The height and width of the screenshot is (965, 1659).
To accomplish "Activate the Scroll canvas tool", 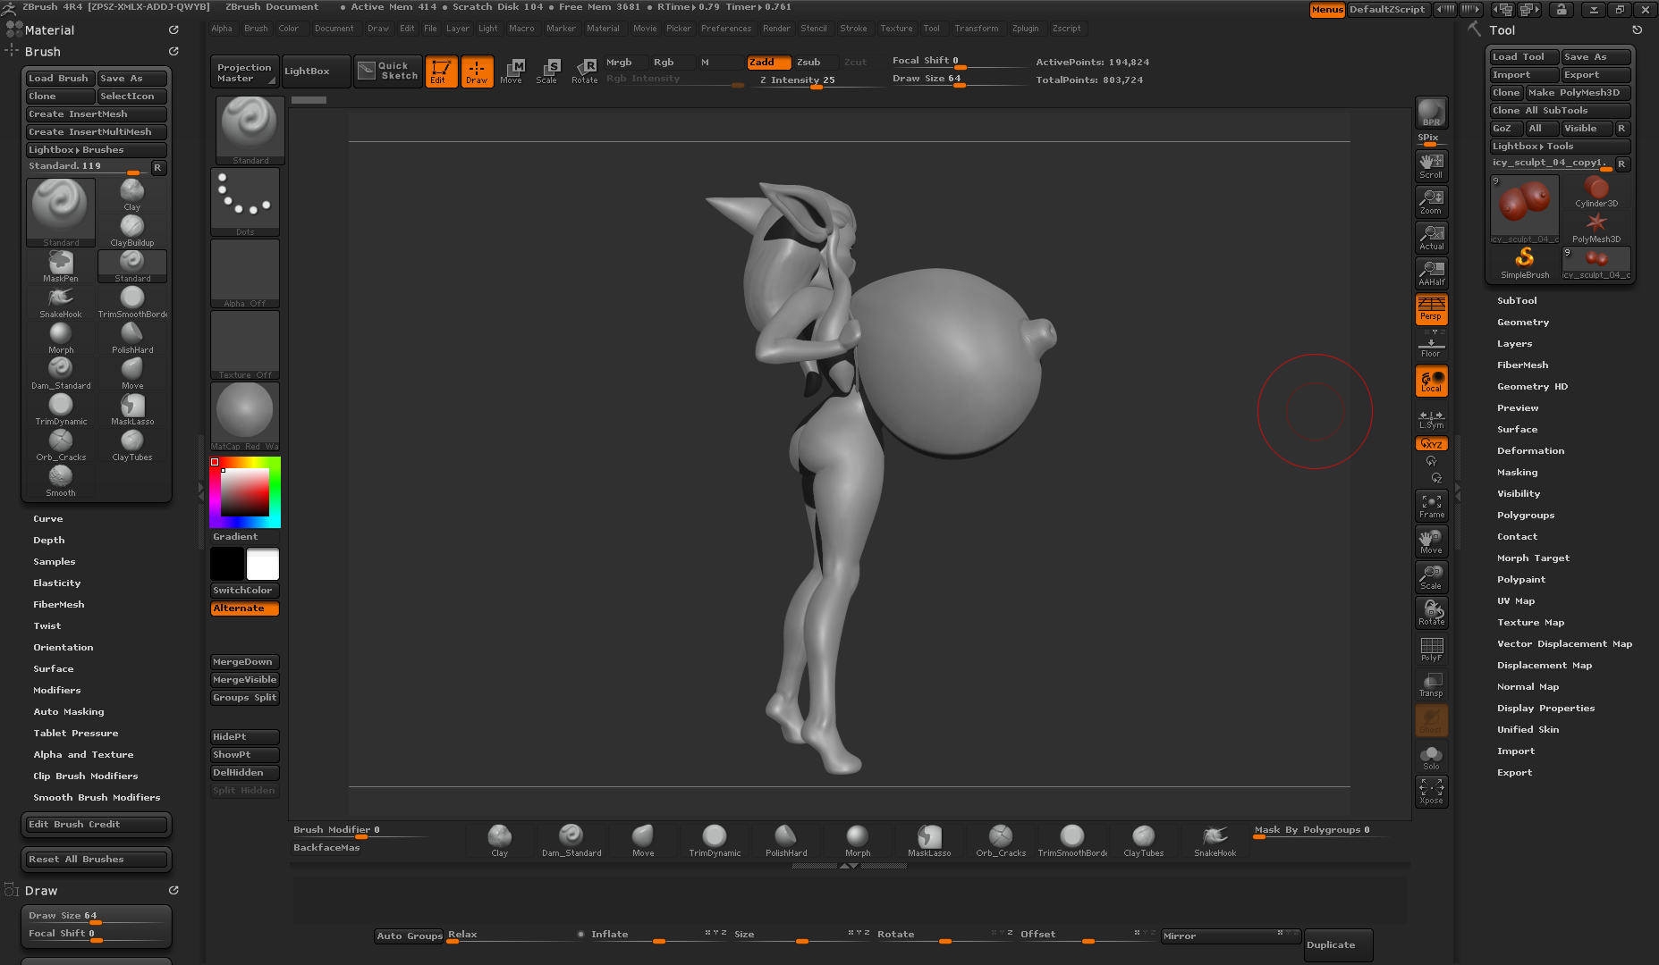I will click(1432, 166).
